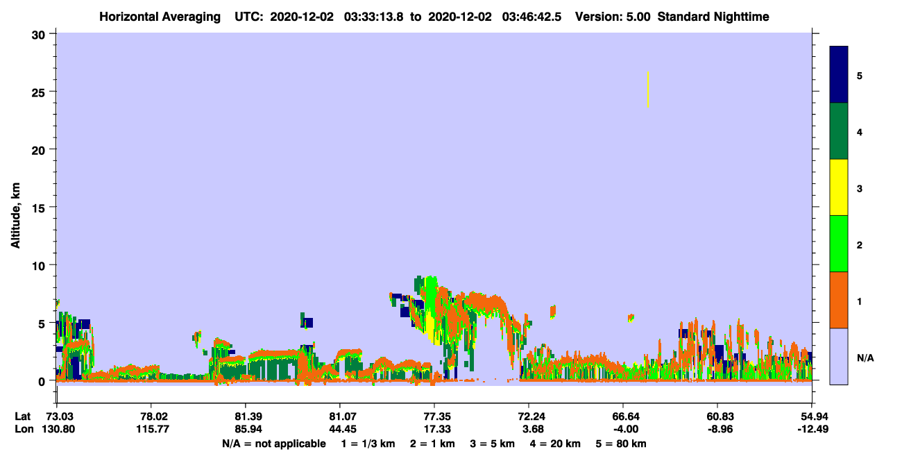Click longitude value 115.77
This screenshot has width=902, height=463.
(151, 429)
